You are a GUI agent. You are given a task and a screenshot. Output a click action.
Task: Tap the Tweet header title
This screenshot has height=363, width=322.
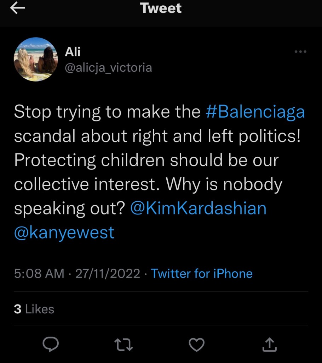point(161,8)
